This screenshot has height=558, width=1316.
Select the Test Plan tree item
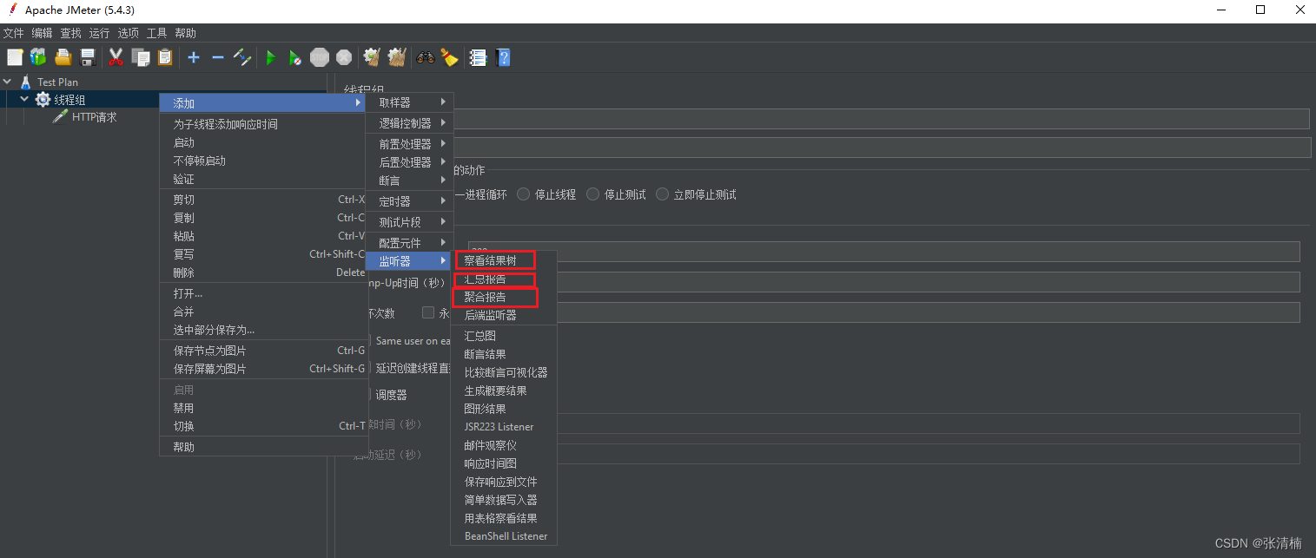(57, 82)
